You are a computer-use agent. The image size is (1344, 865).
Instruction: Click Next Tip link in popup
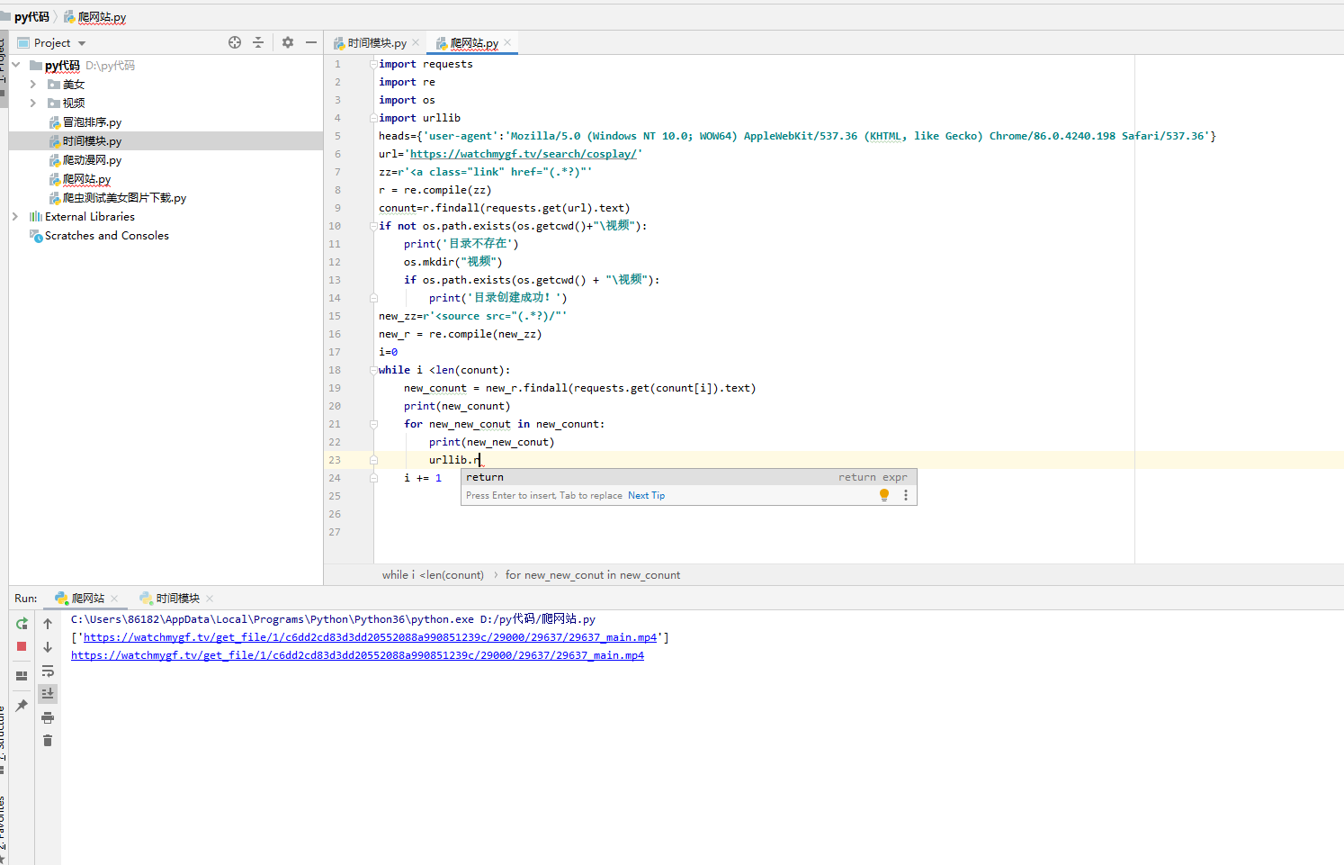coord(646,496)
